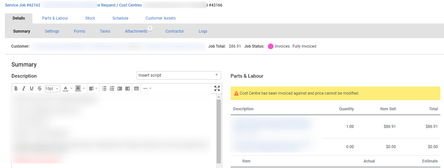Insert a numbered list
This screenshot has width=444, height=168.
[112, 88]
